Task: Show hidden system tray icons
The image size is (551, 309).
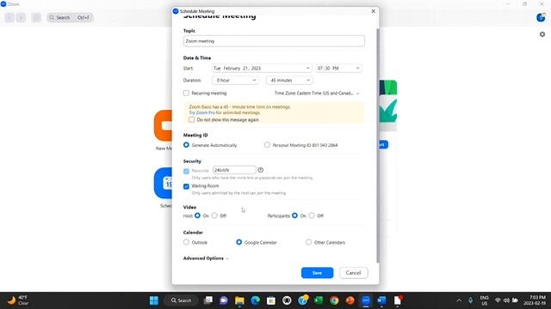Action: 459,300
